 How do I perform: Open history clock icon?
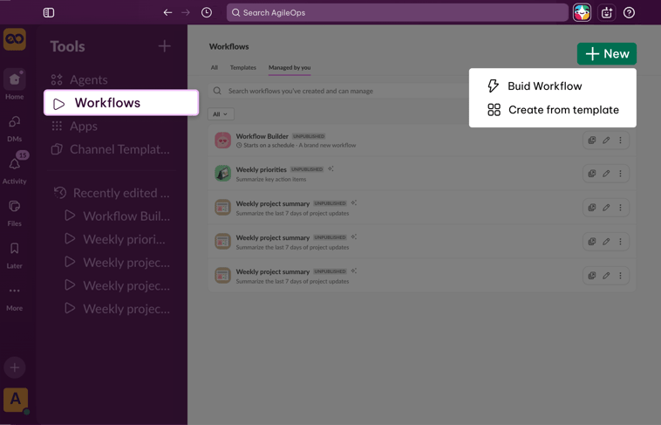point(207,13)
